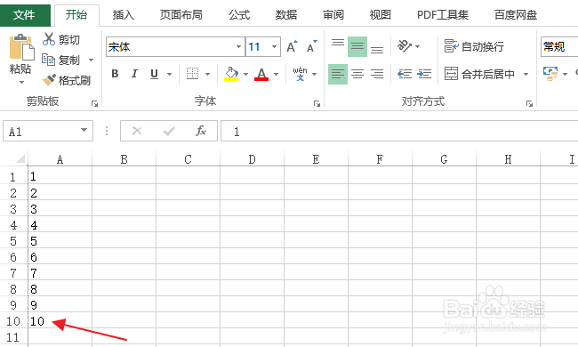Decrease font size with small A

pos(312,46)
